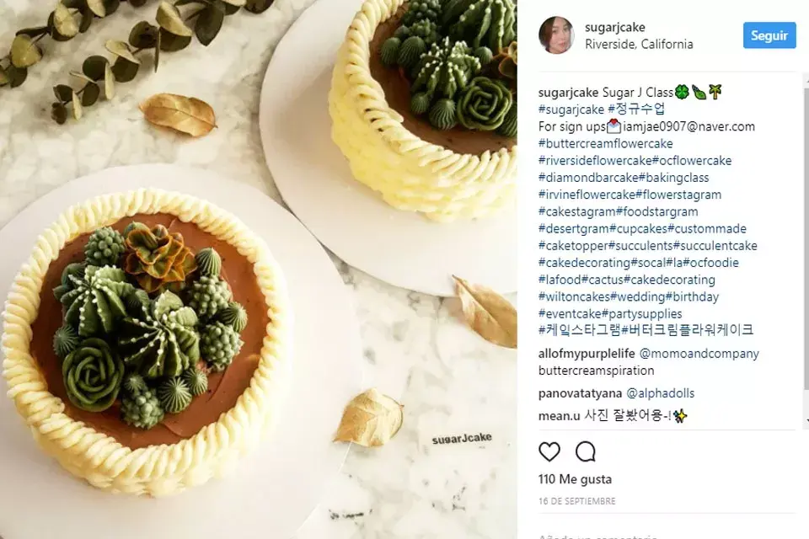Open commenter mean.u profile
Screen dimensions: 809x539
[560, 416]
